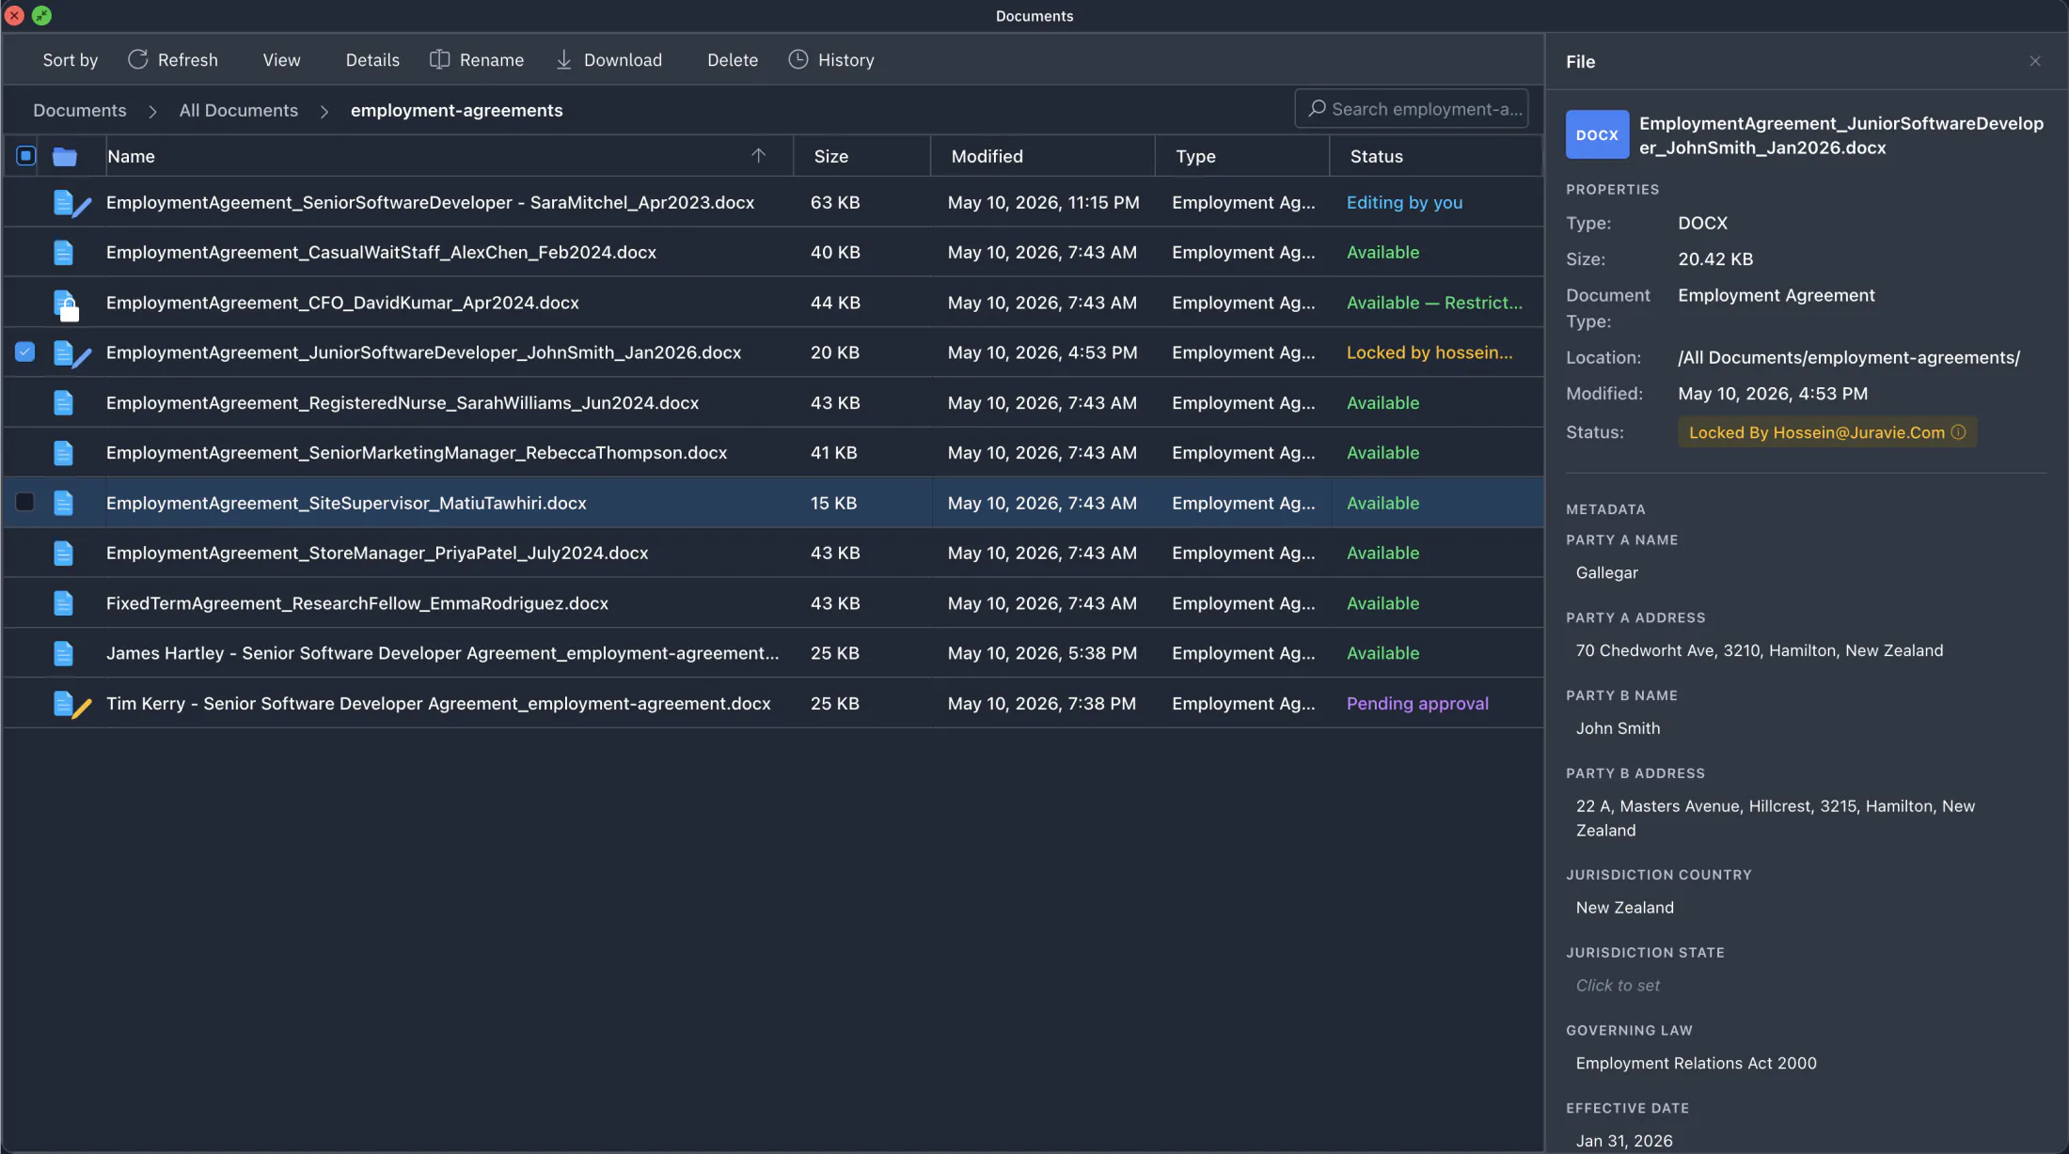Open the View menu
2069x1154 pixels.
coord(282,60)
